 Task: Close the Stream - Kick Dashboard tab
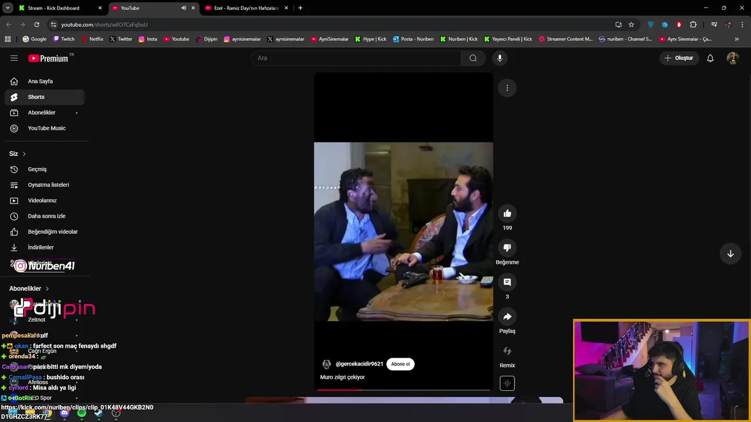coord(100,8)
